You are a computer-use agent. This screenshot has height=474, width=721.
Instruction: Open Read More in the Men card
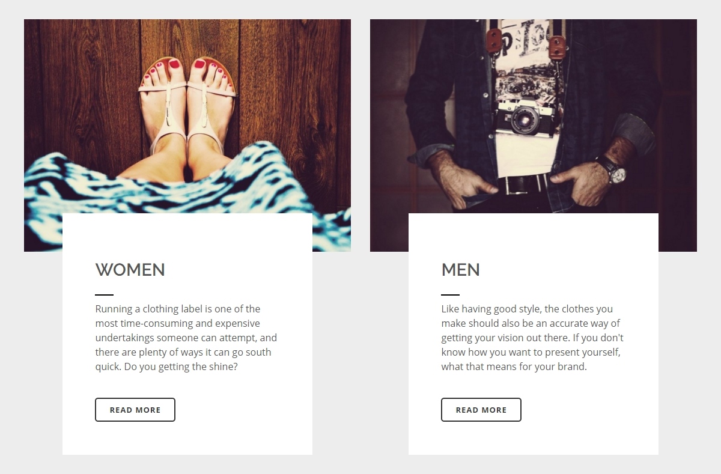[481, 410]
